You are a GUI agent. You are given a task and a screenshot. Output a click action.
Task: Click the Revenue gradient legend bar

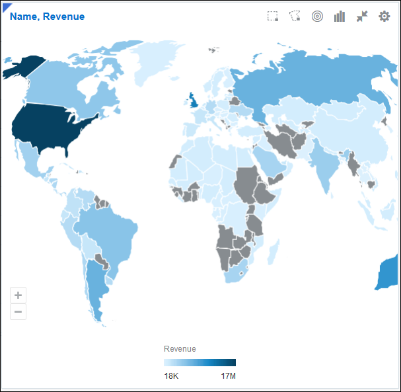[x=200, y=362]
